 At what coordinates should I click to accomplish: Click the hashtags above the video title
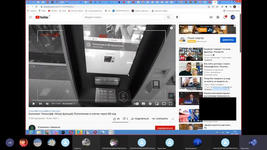[x=45, y=111]
